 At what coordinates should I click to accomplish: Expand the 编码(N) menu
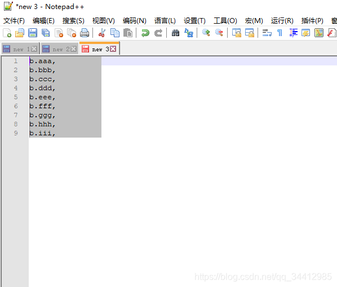tap(135, 21)
